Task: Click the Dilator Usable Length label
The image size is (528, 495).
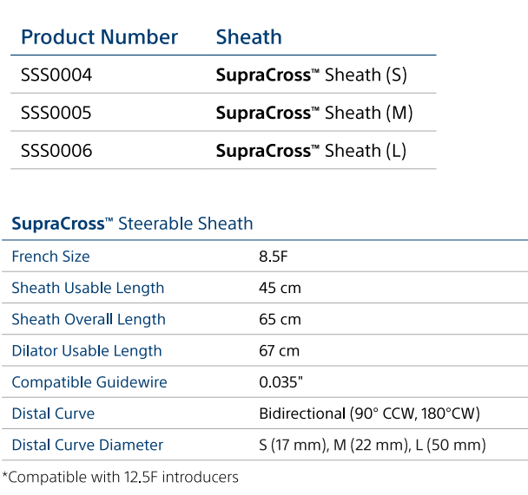Action: point(87,351)
